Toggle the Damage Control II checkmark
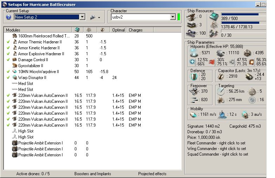The image size is (275, 178). (8, 59)
